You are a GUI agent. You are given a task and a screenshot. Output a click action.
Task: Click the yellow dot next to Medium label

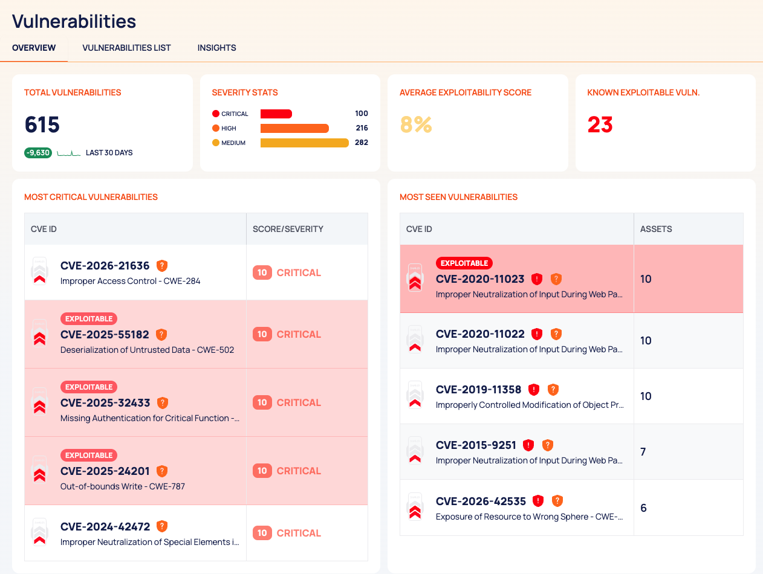pos(215,143)
